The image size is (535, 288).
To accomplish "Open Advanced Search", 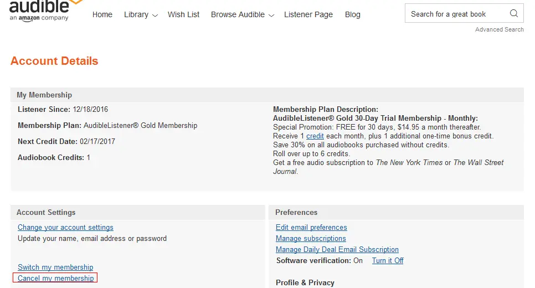I will coord(500,29).
